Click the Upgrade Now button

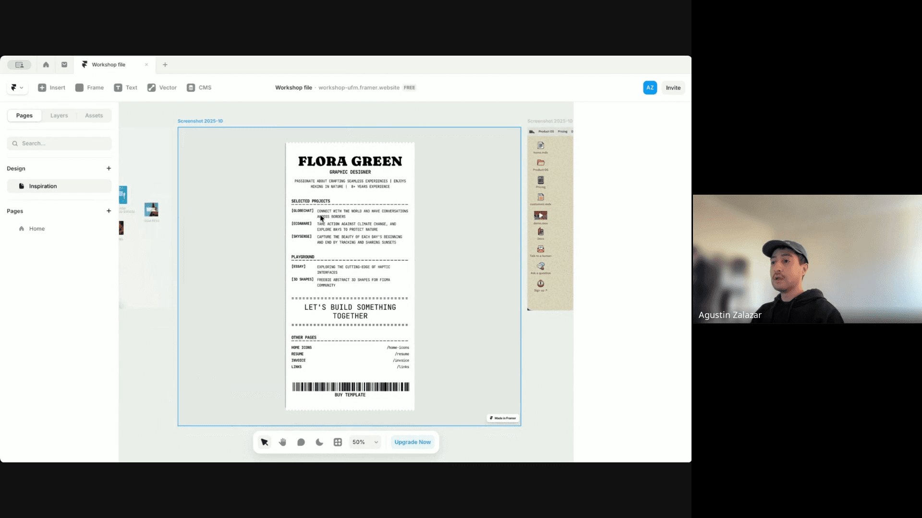click(412, 442)
